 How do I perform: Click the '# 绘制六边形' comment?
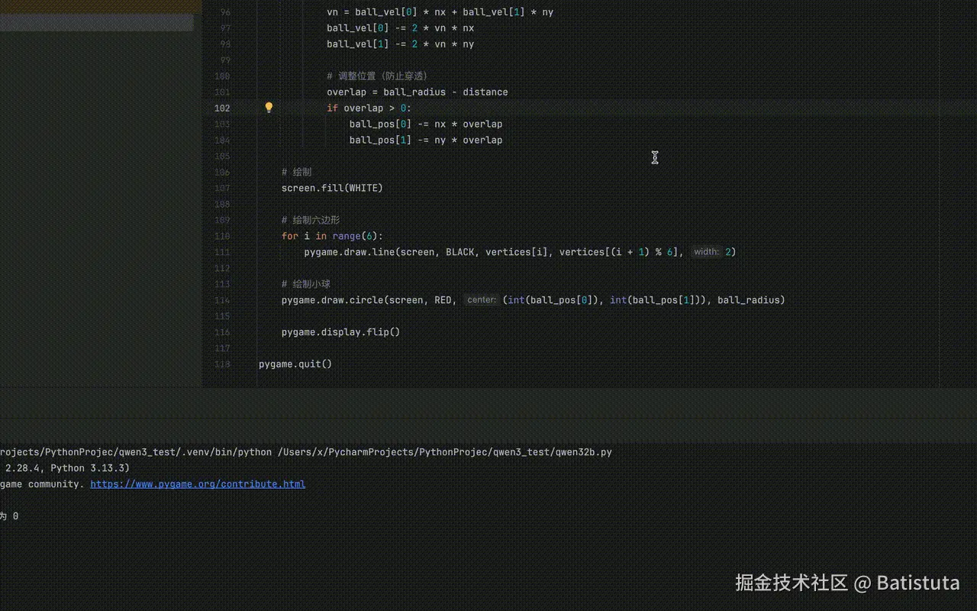tap(311, 220)
